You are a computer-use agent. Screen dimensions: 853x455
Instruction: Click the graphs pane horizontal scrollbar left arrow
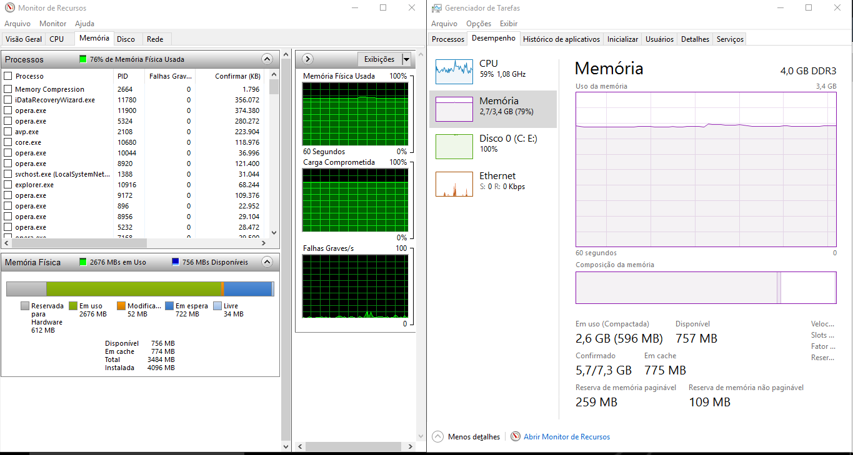301,447
